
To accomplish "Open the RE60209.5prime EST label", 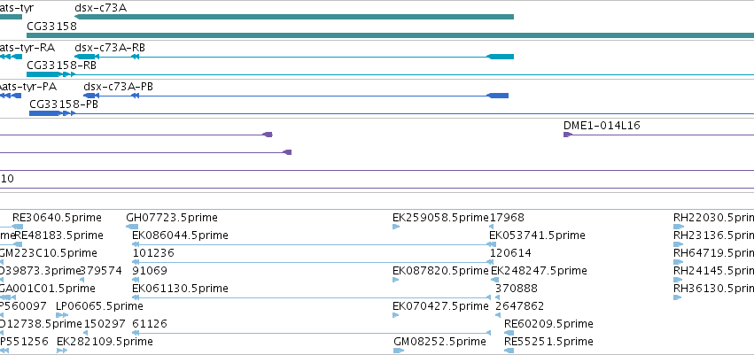I will click(x=548, y=324).
